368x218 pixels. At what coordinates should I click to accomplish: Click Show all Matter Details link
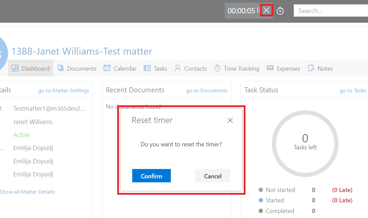click(27, 192)
